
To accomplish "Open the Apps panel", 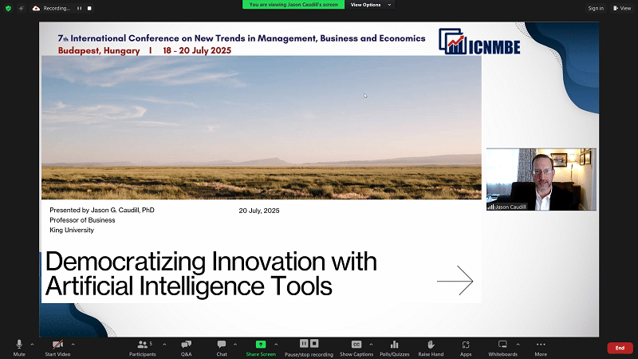I will [x=466, y=345].
